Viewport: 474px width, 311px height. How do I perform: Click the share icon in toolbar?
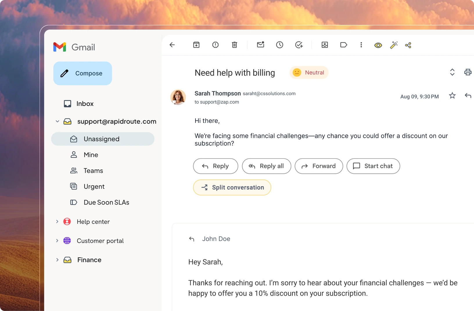[x=408, y=45]
